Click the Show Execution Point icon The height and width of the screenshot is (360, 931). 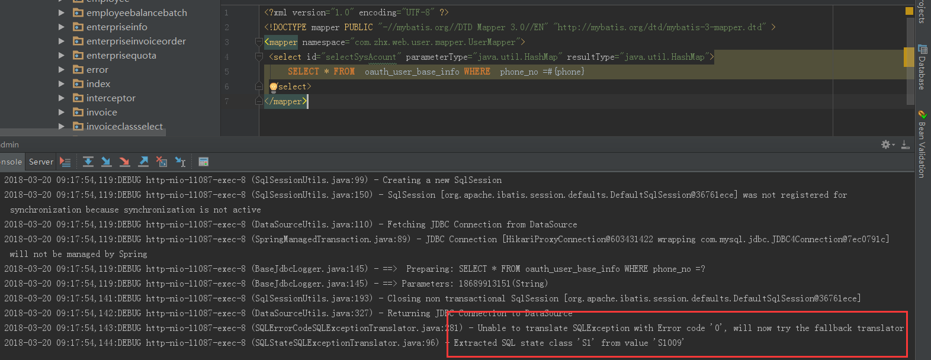[x=65, y=162]
